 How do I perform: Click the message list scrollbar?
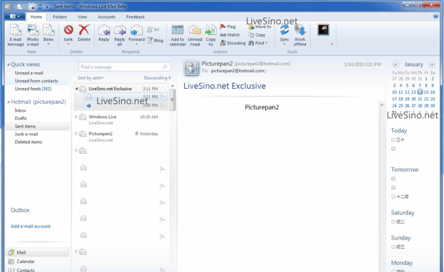tap(172, 99)
